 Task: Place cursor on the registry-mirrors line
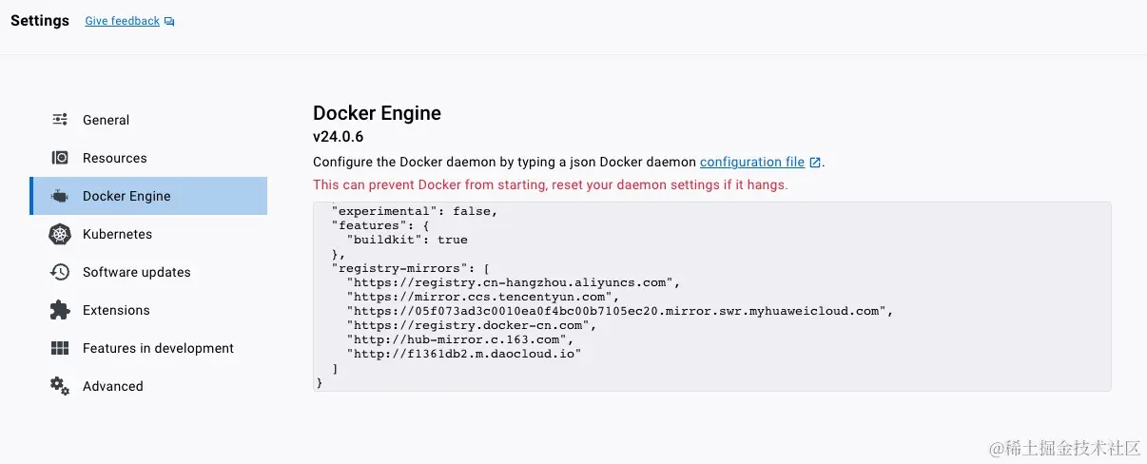click(411, 269)
